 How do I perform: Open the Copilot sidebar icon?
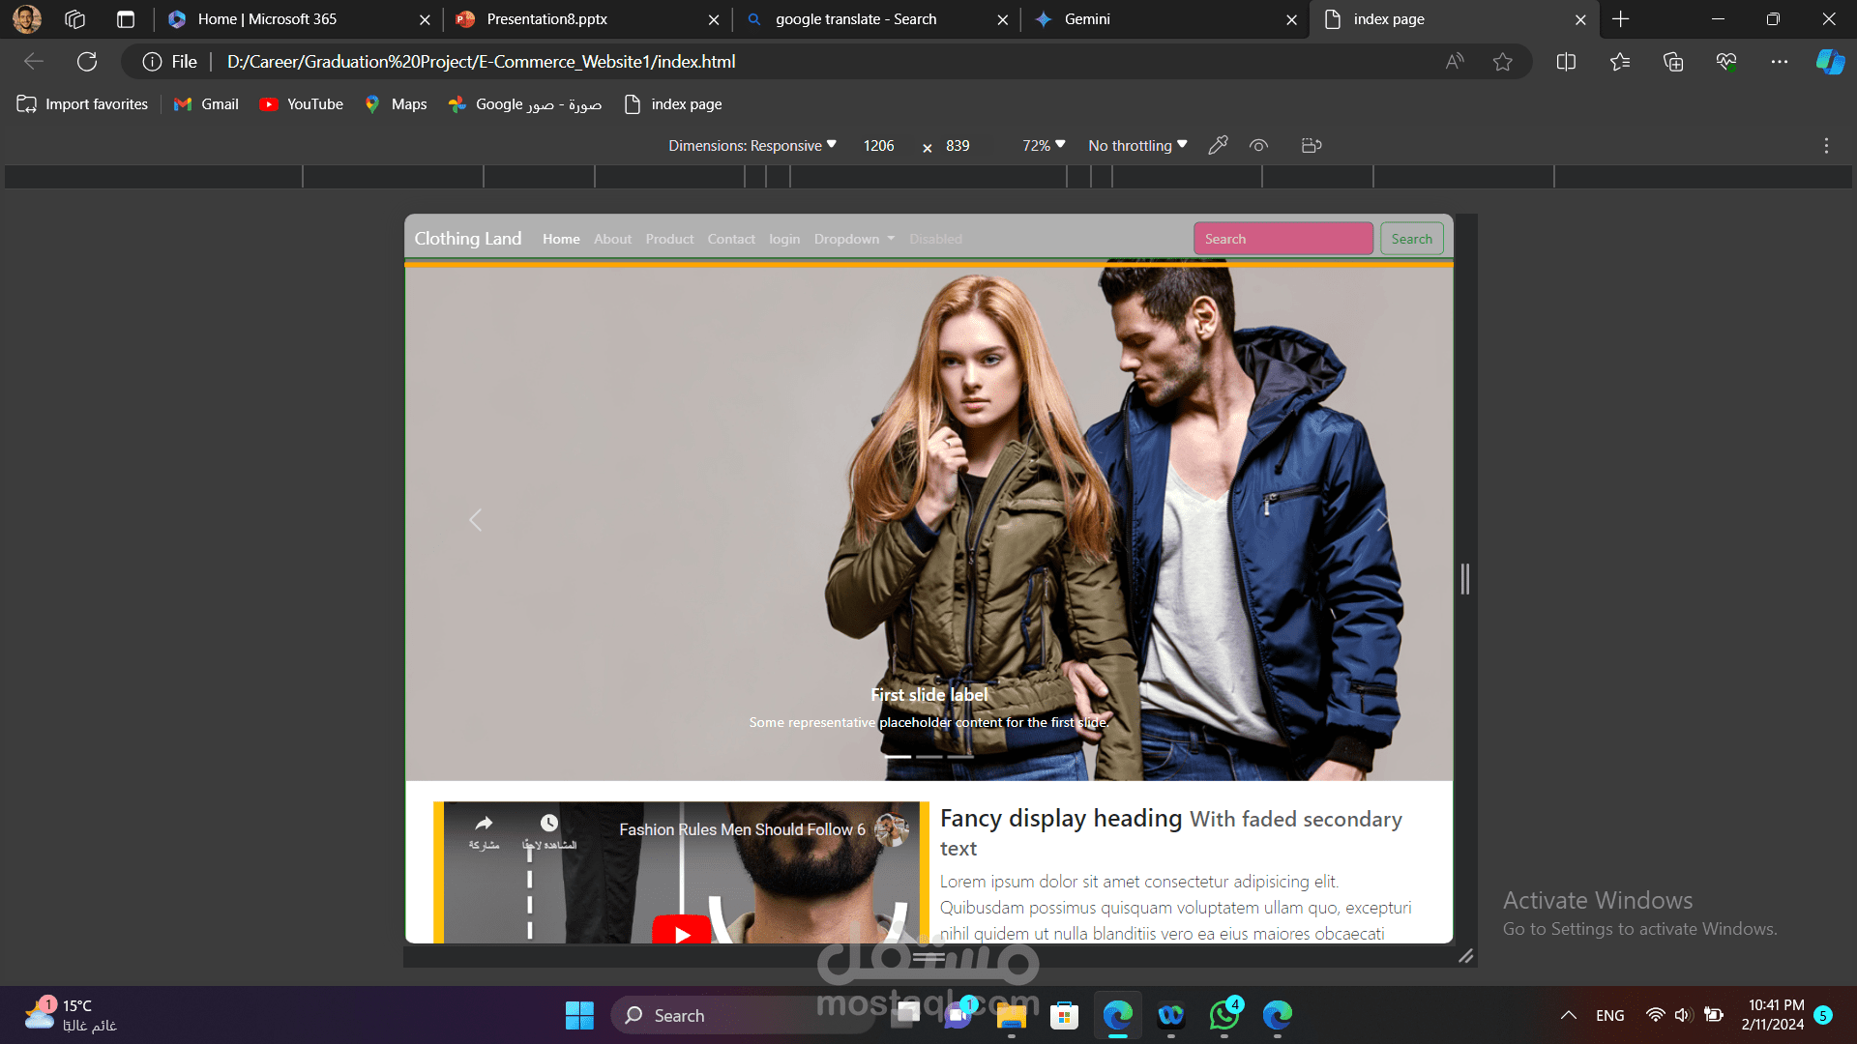click(1830, 62)
